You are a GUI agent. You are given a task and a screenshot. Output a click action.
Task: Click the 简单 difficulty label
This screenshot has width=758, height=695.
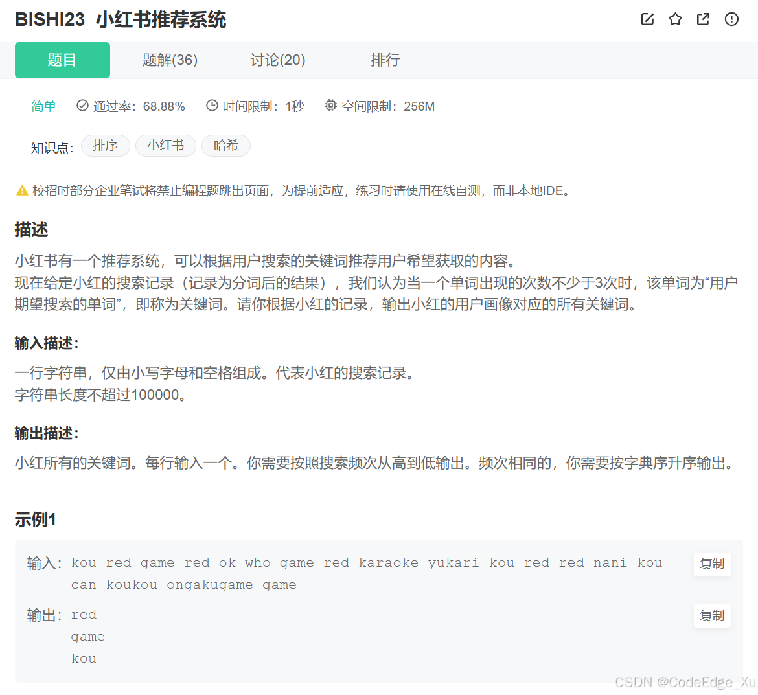43,106
